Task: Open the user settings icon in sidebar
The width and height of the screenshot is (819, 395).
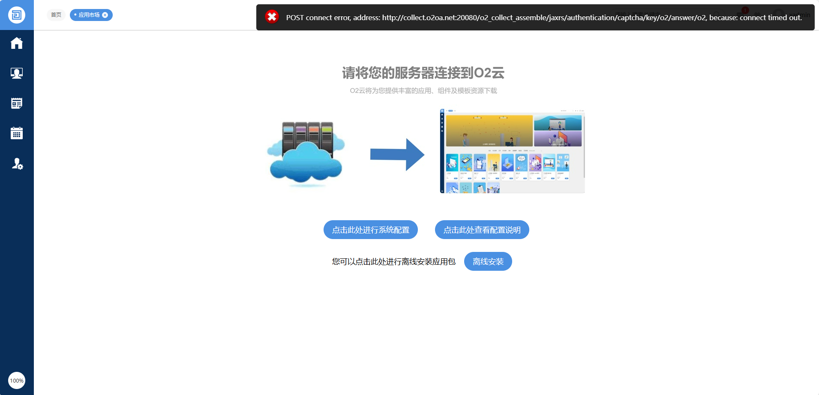Action: coord(17,164)
